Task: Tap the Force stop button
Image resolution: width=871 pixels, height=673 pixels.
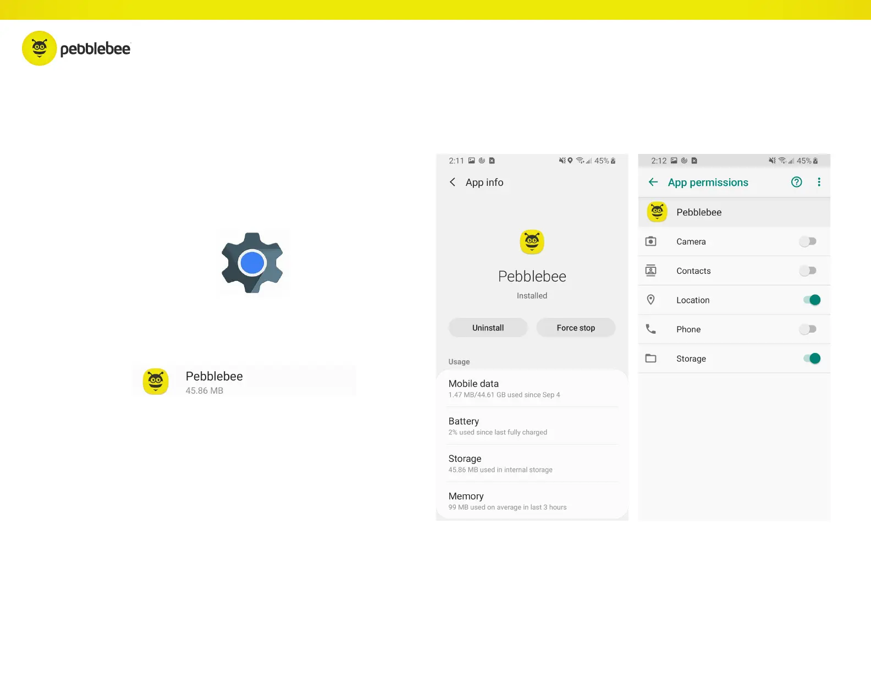Action: pyautogui.click(x=576, y=328)
